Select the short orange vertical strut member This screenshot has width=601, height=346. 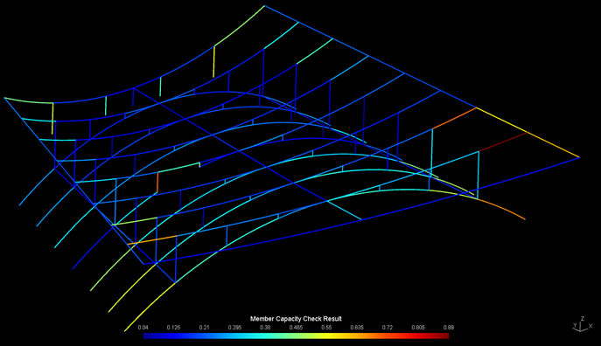point(157,183)
